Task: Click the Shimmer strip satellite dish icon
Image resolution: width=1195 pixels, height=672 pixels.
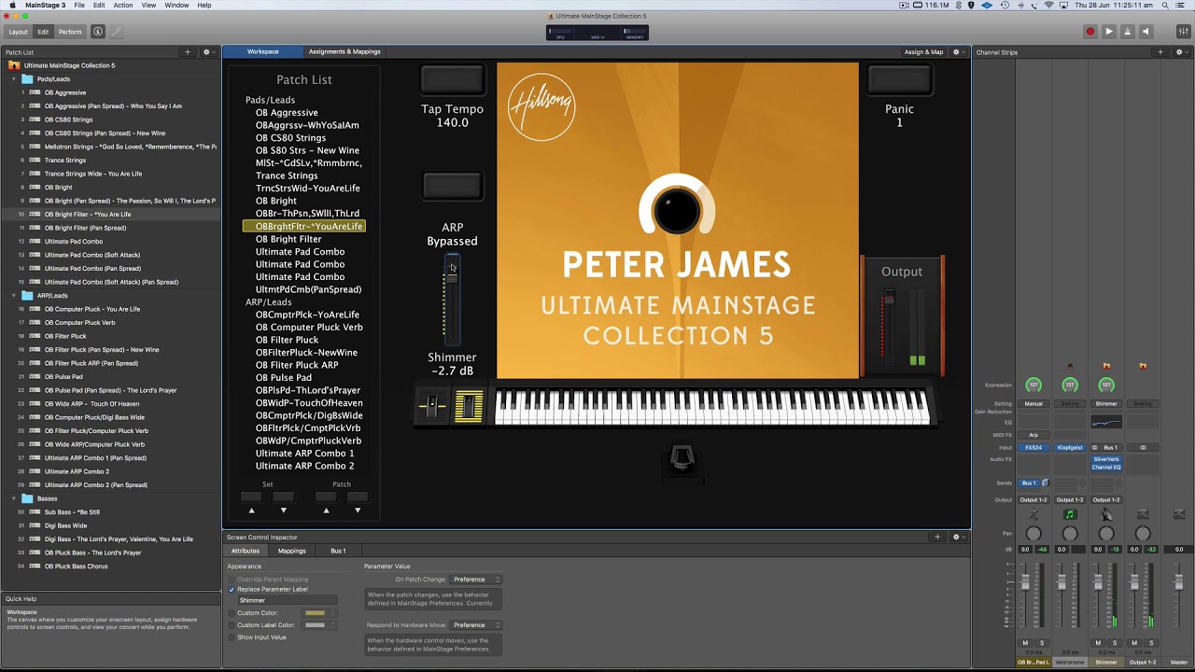Action: coord(1106,515)
